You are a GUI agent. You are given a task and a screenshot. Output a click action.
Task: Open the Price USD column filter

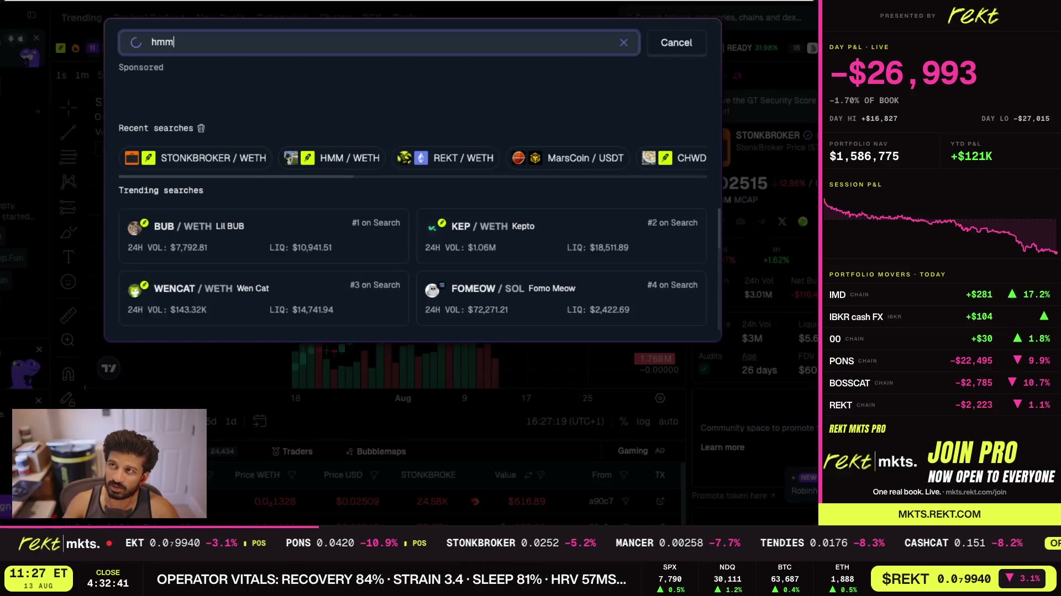click(374, 475)
